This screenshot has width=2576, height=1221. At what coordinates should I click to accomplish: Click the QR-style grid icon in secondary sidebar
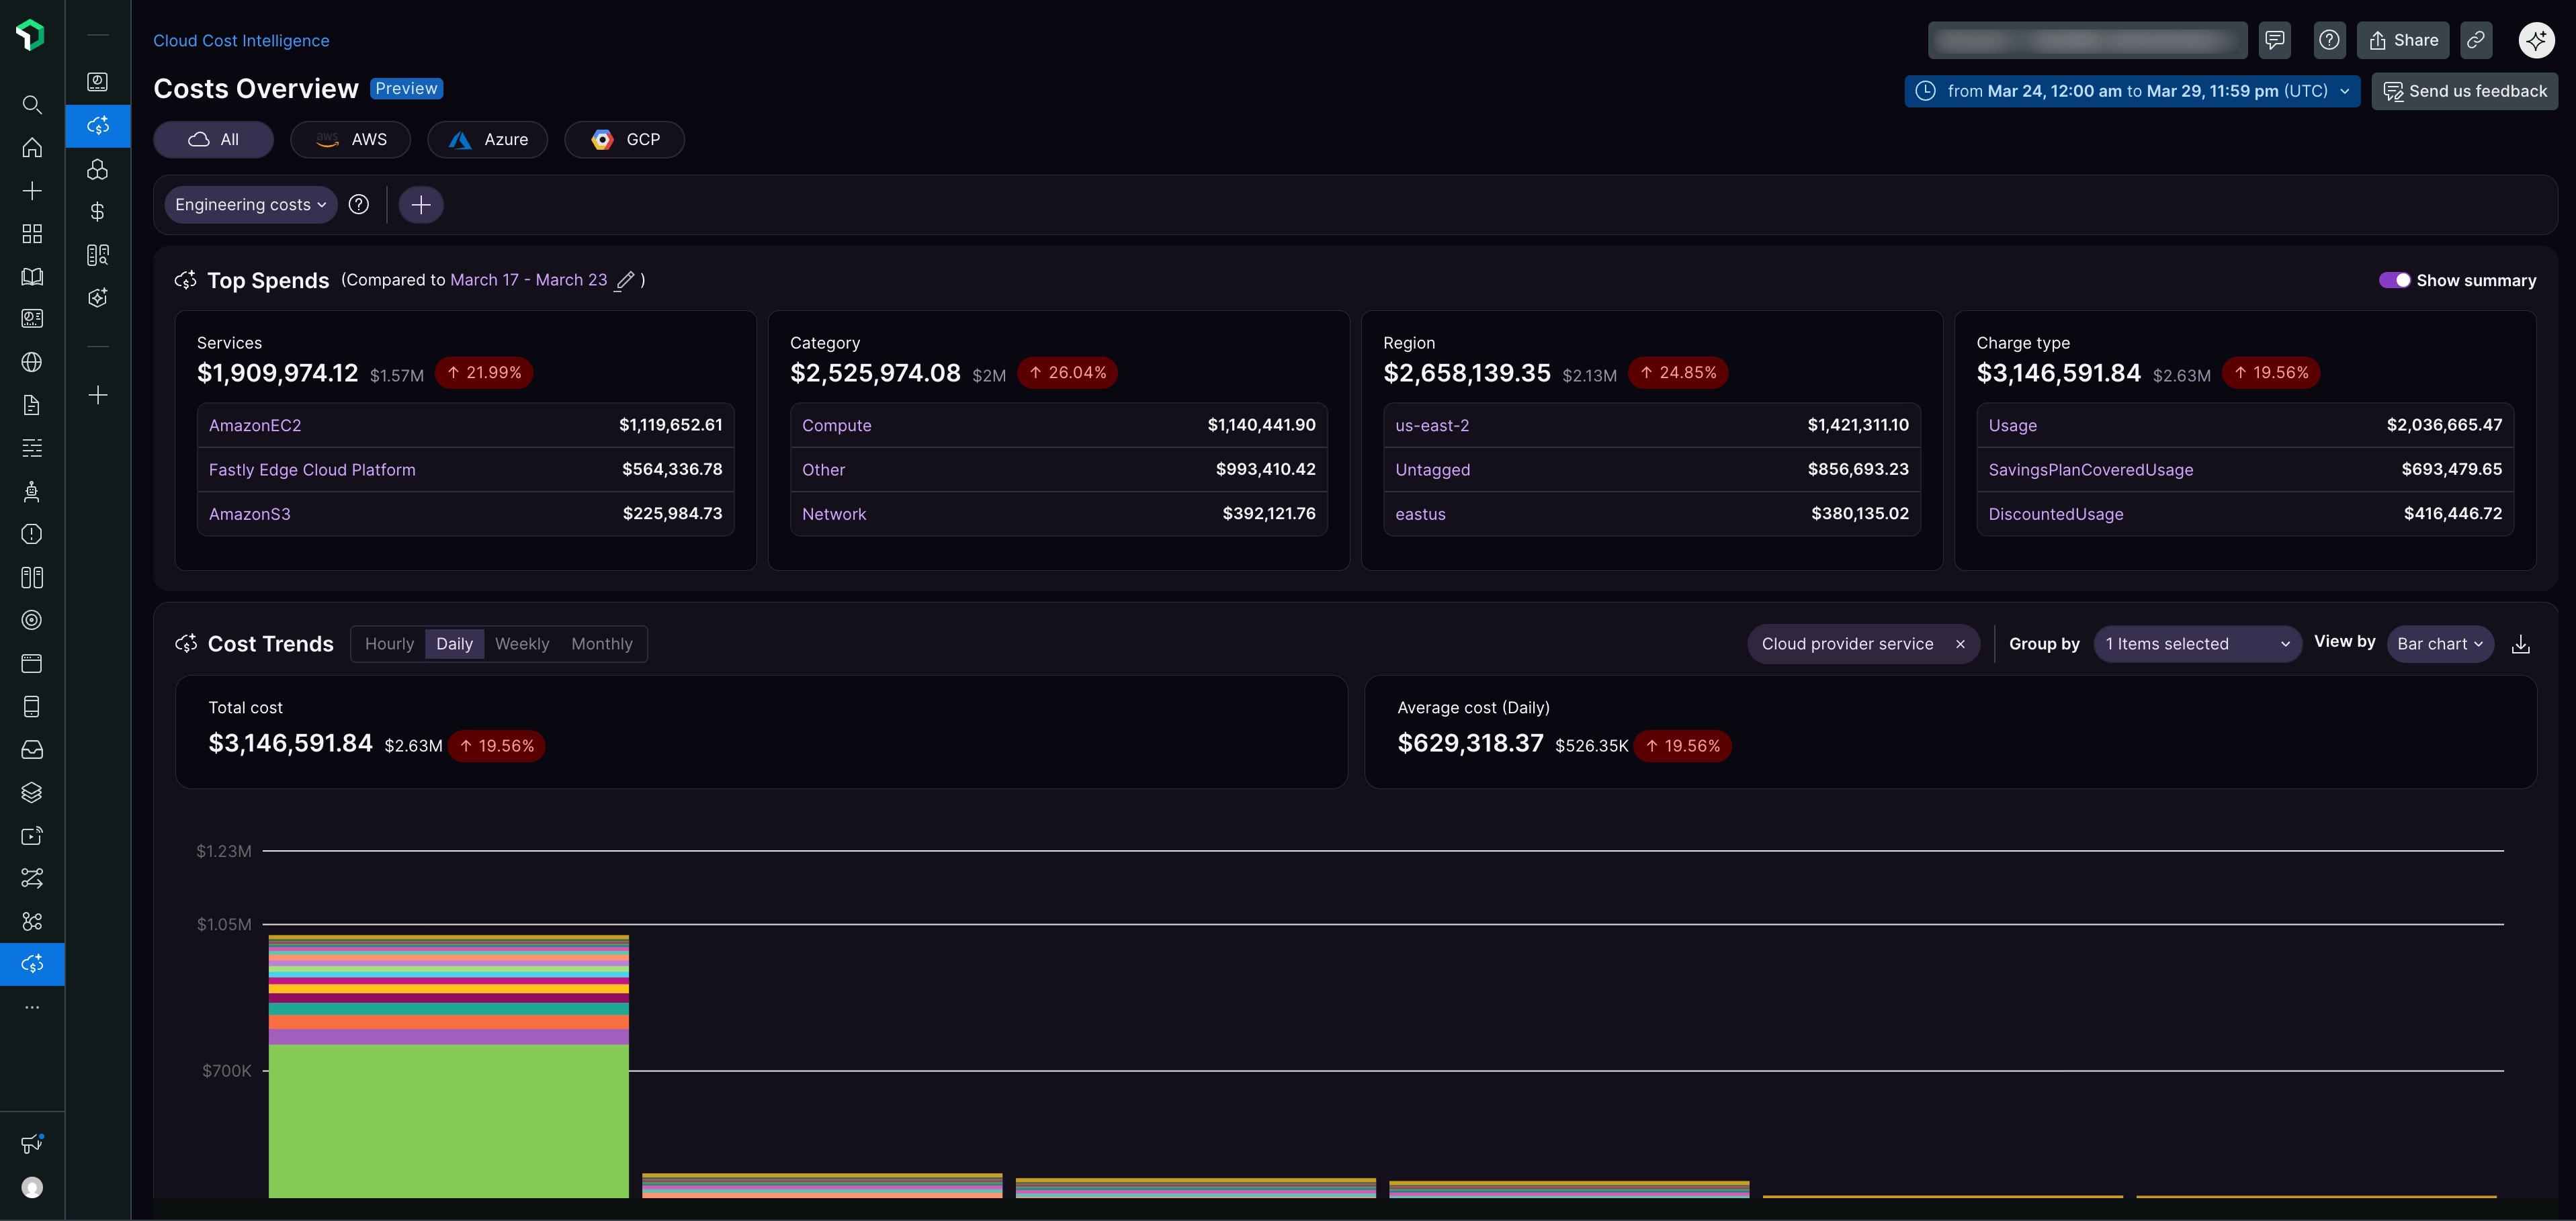[x=98, y=255]
